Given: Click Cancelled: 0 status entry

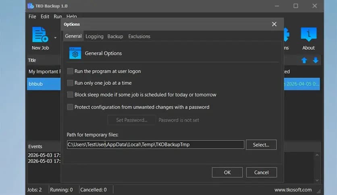Looking at the screenshot, I should coord(93,190).
